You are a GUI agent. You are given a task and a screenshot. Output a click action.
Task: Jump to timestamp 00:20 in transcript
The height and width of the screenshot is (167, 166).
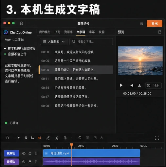(x=45, y=106)
